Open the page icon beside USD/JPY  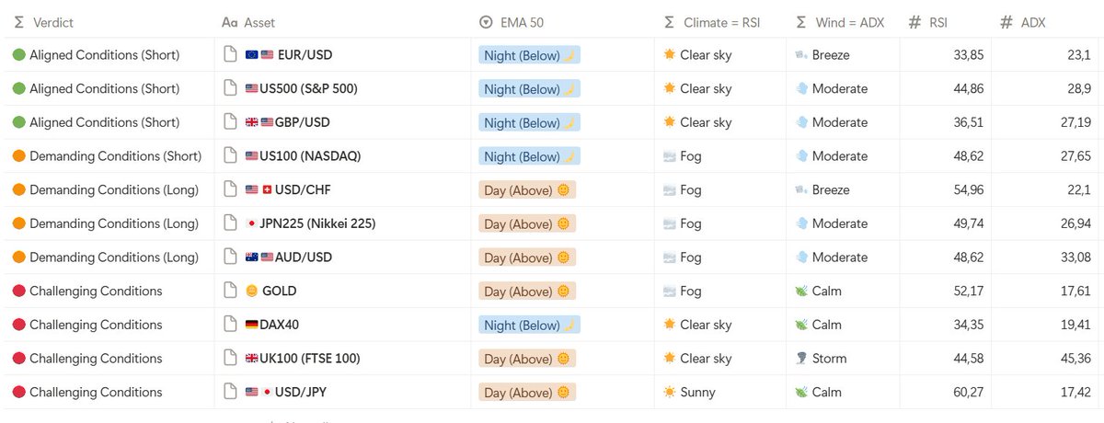click(x=231, y=392)
